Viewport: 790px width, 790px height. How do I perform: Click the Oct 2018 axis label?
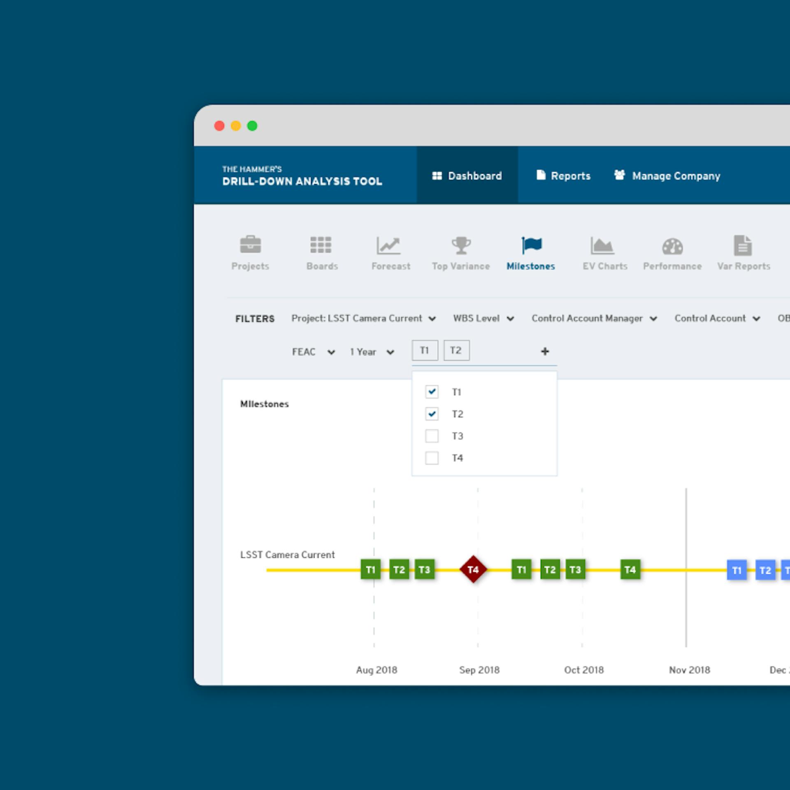point(583,670)
